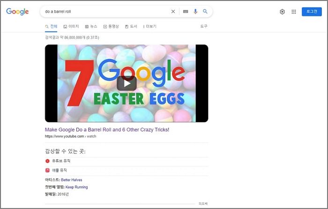This screenshot has width=328, height=209.
Task: Play the 7 Google Easter Eggs video
Action: [127, 83]
